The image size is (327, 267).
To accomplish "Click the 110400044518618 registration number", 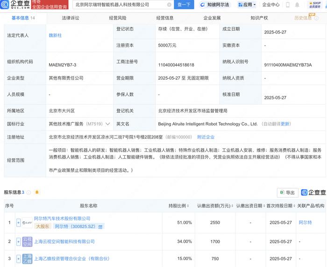I will click(176, 65).
